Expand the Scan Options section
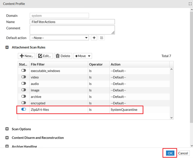The height and width of the screenshot is (158, 193). (x=7, y=129)
